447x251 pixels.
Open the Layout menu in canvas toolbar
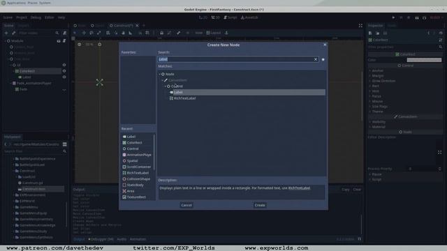[214, 33]
